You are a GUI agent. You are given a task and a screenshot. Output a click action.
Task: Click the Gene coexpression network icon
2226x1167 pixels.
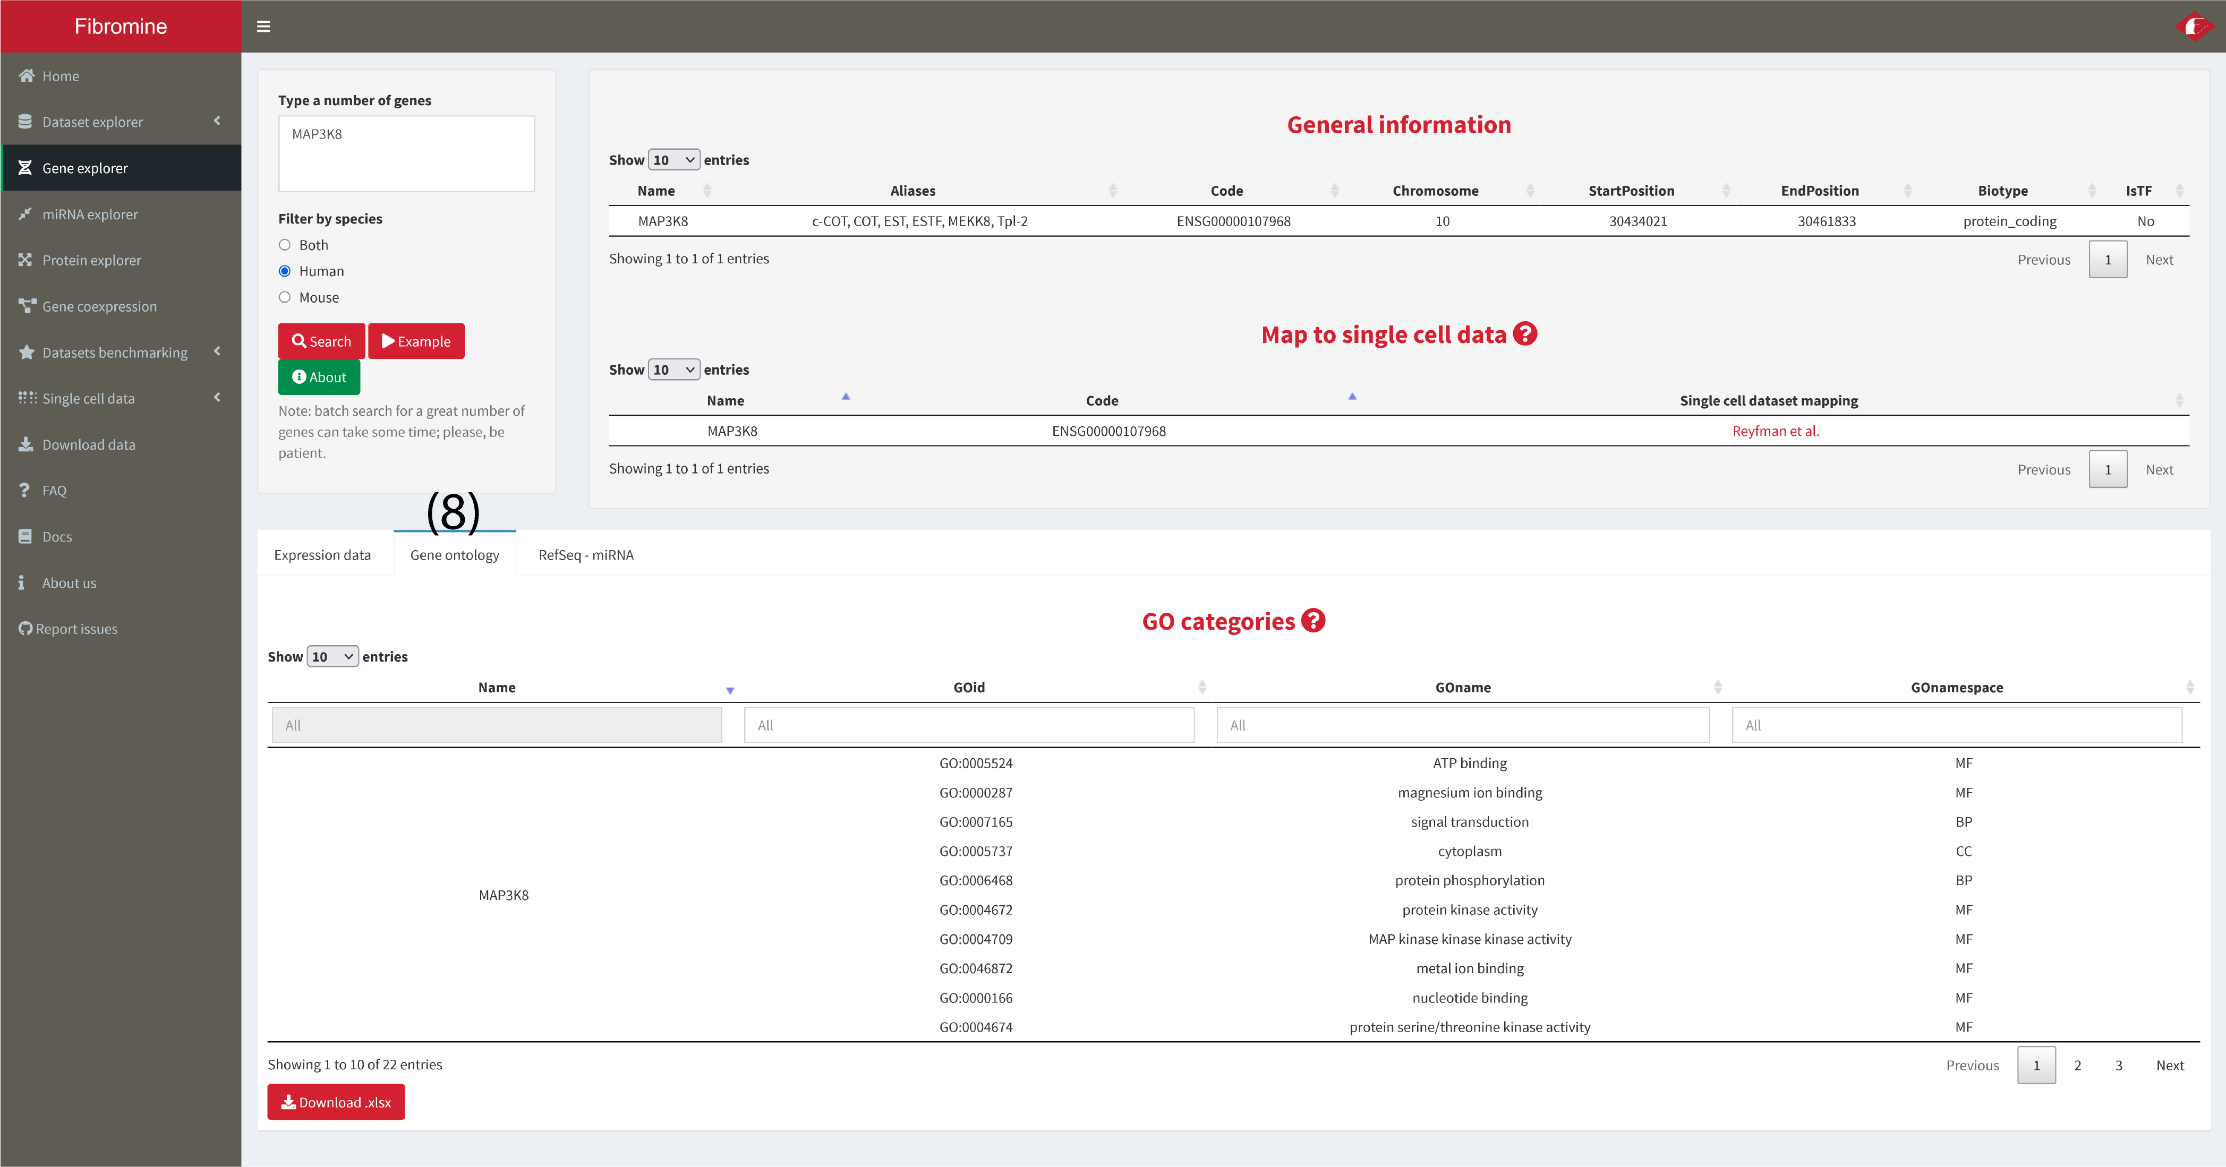tap(27, 306)
